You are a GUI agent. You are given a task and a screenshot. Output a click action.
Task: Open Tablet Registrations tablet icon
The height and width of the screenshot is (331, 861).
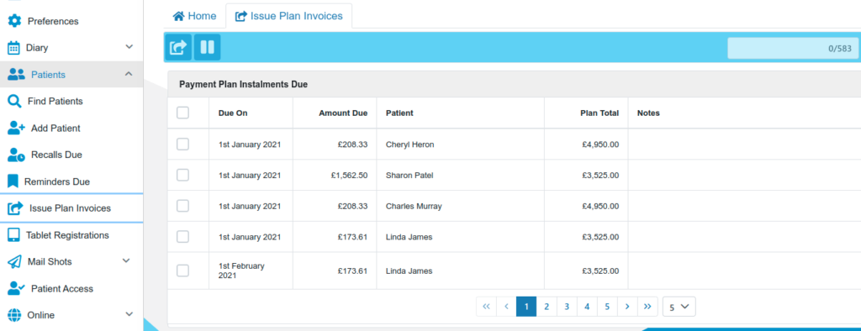pos(13,235)
